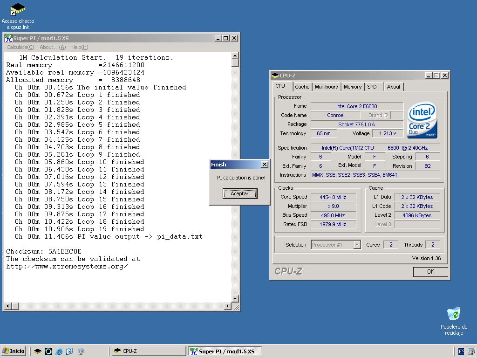Click Super PI horizontal scrollbar left arrow
The image size is (477, 358).
[8, 306]
